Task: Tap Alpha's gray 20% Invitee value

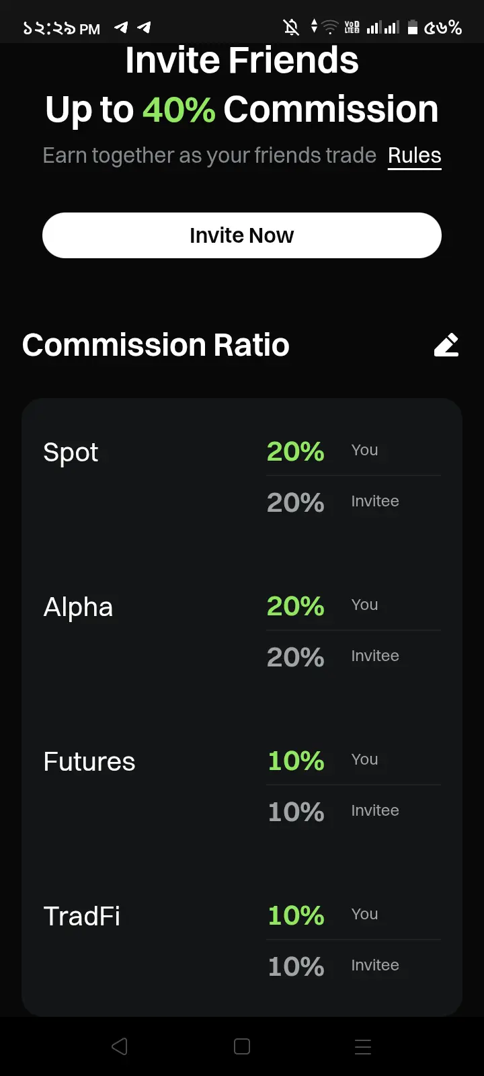Action: pyautogui.click(x=296, y=657)
